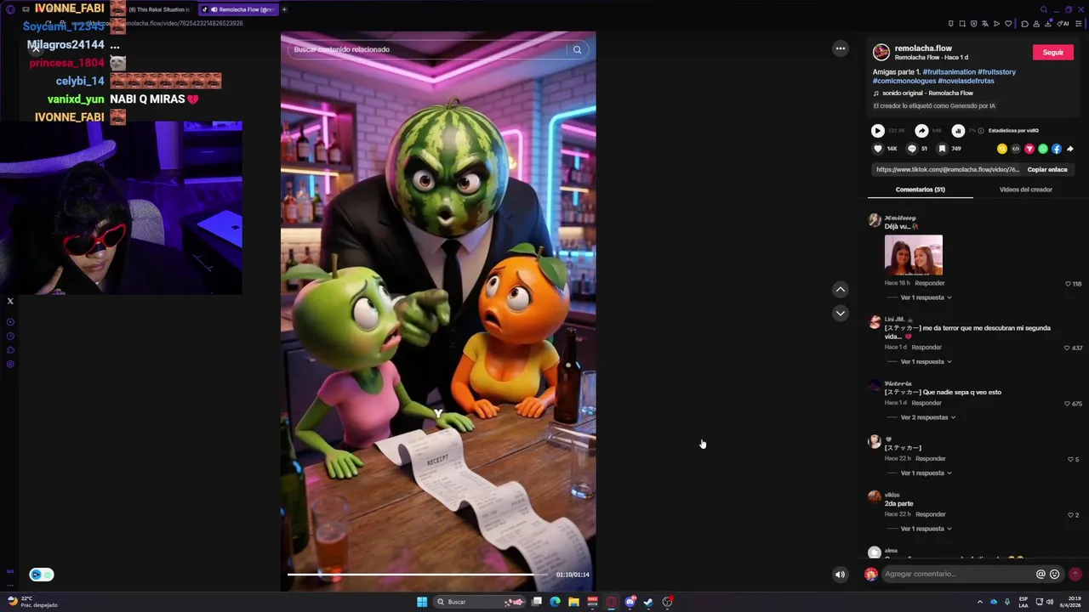The image size is (1089, 612).
Task: Like the 2da parte comment
Action: click(x=1070, y=515)
